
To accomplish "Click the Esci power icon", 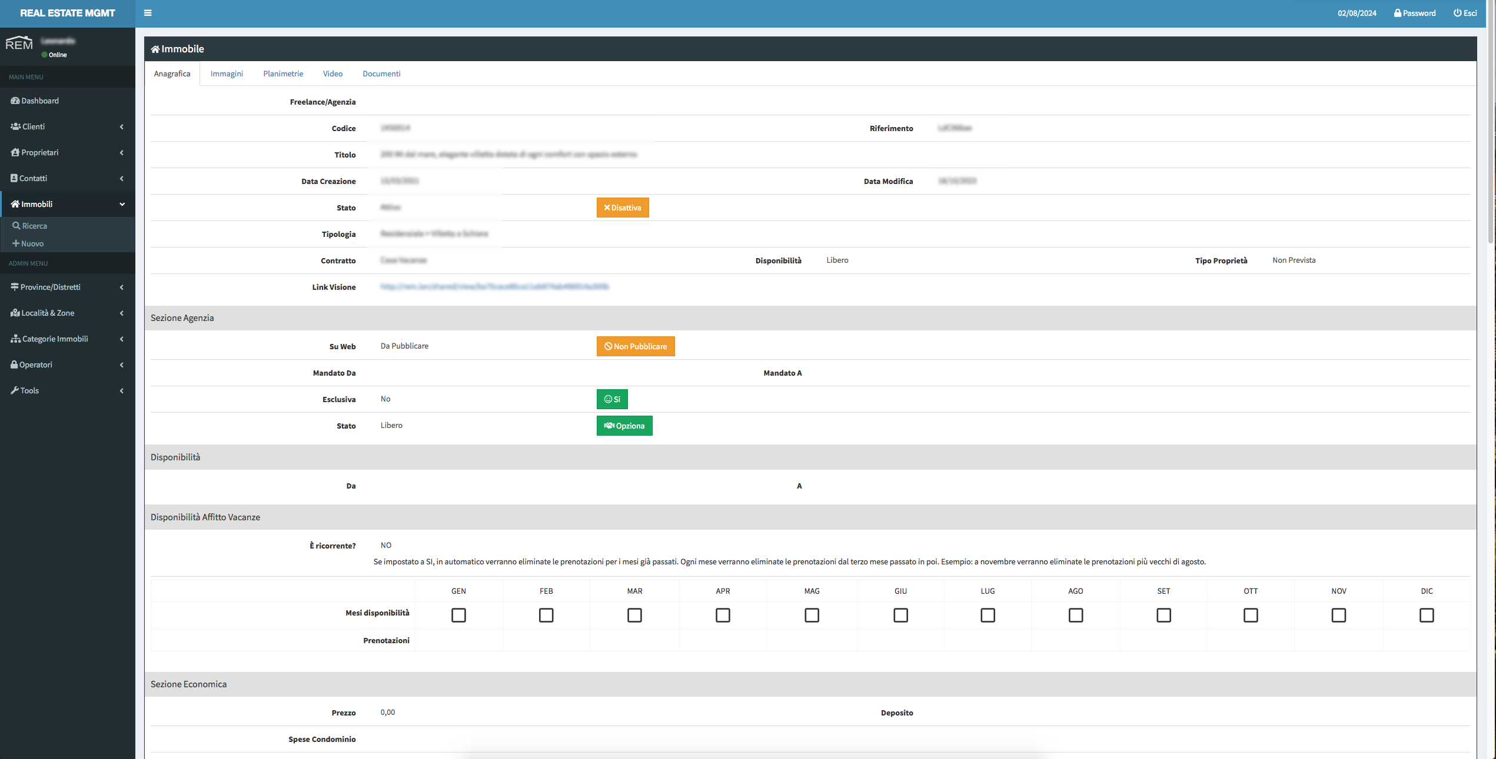I will [1457, 13].
